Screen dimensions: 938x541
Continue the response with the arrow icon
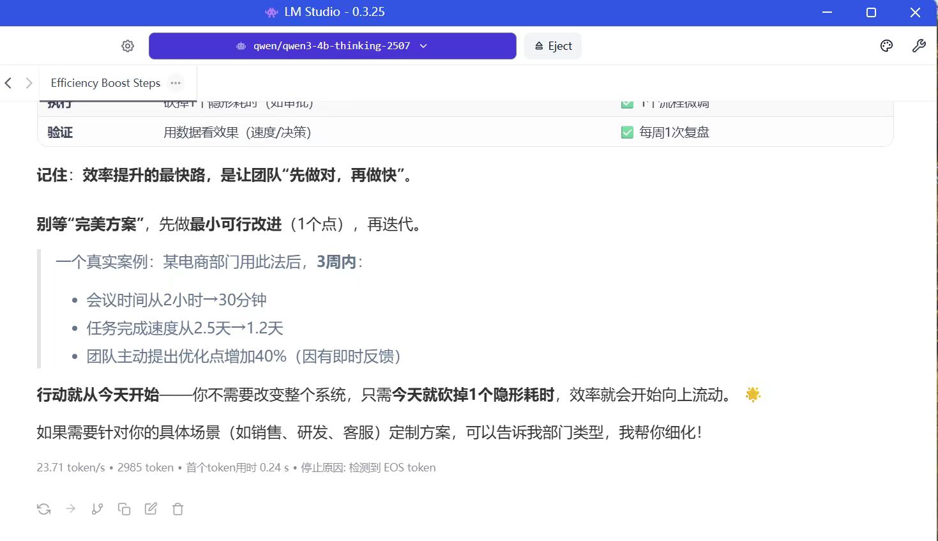pos(71,509)
